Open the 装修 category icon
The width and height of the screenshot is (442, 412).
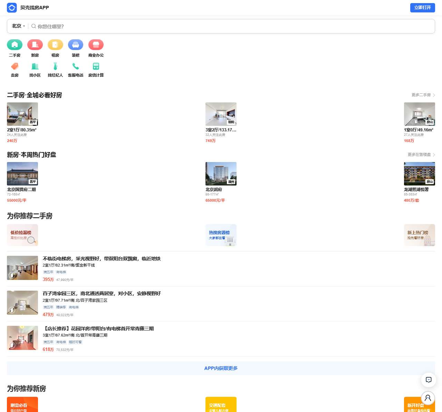pos(76,45)
